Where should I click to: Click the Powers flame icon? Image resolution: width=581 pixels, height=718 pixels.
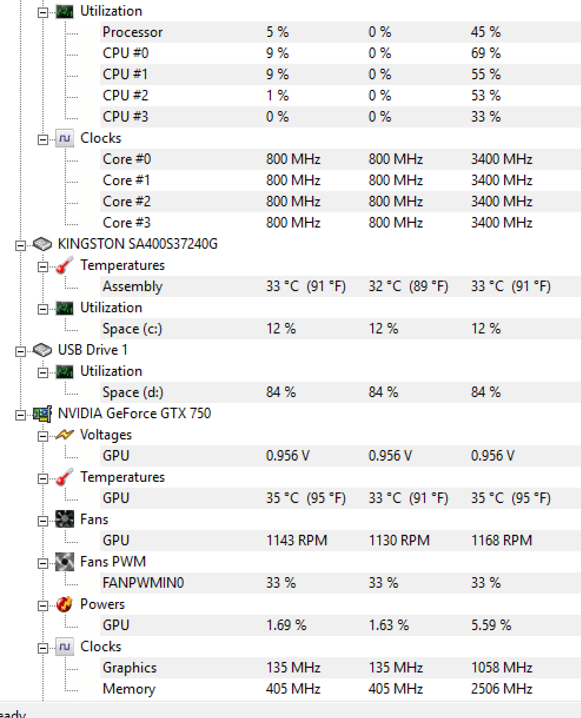click(64, 604)
